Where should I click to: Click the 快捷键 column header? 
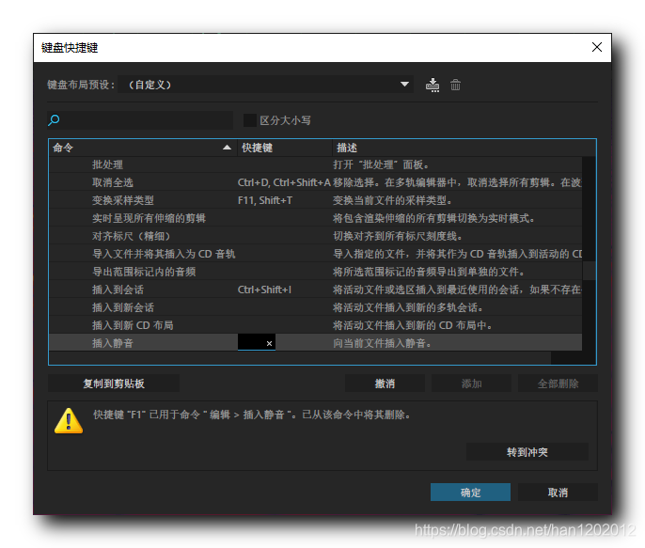point(285,148)
